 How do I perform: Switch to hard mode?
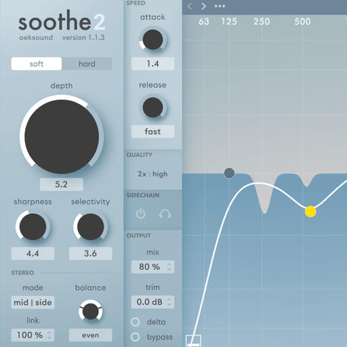(87, 64)
